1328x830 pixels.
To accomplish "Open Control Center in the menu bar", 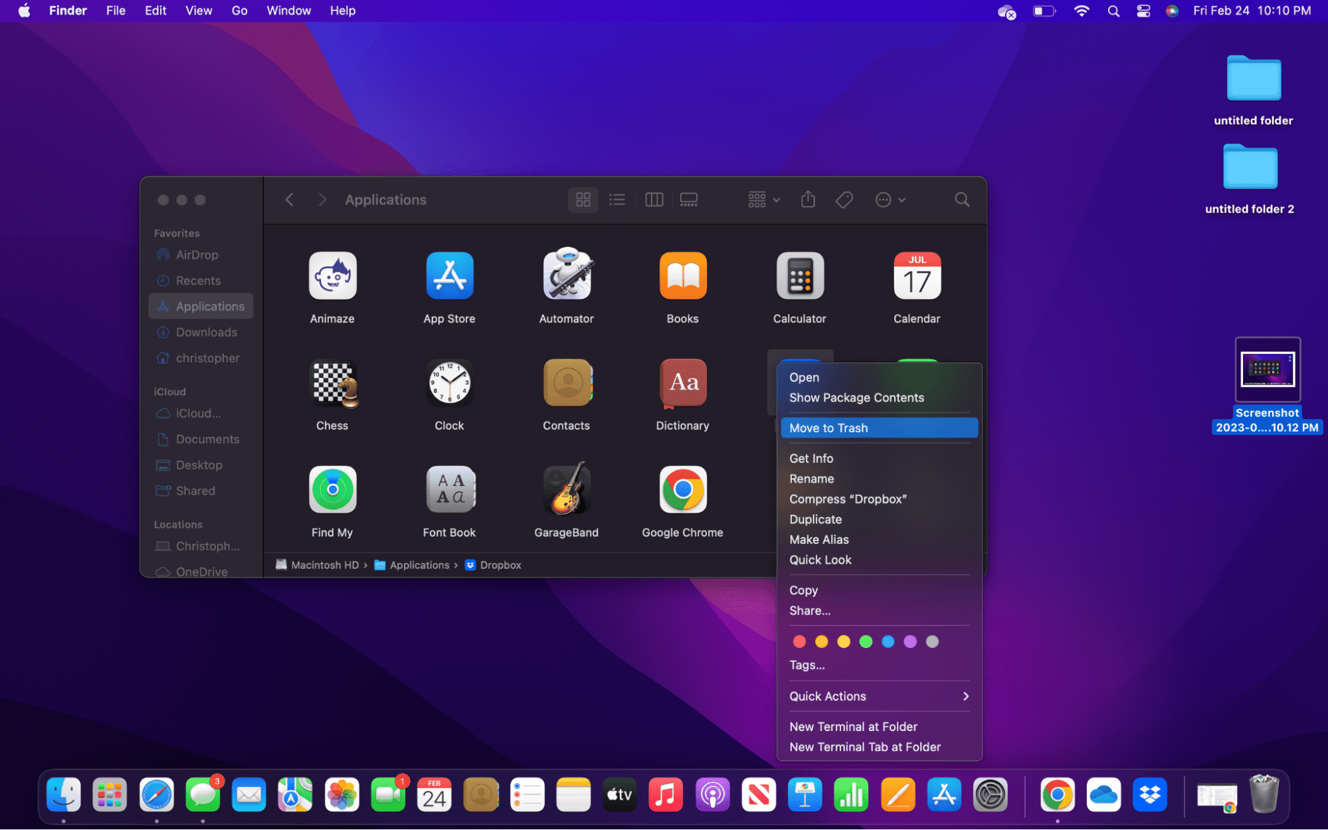I will pyautogui.click(x=1143, y=11).
